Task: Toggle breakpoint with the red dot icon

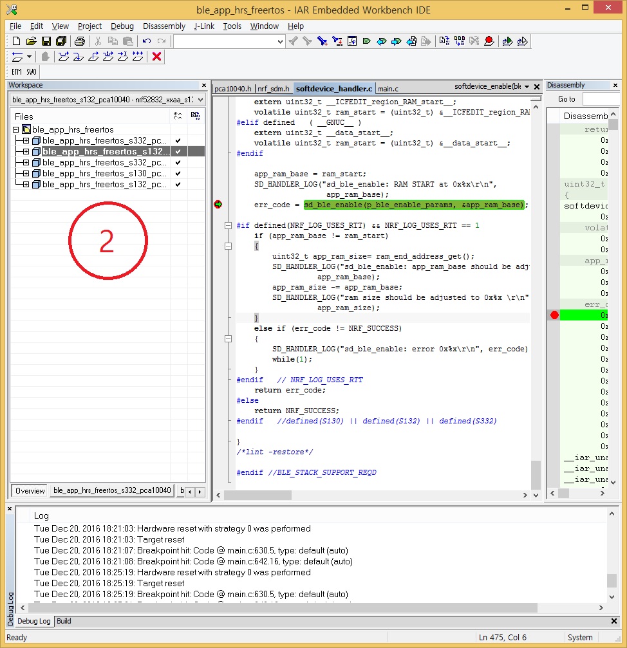Action: pos(489,41)
